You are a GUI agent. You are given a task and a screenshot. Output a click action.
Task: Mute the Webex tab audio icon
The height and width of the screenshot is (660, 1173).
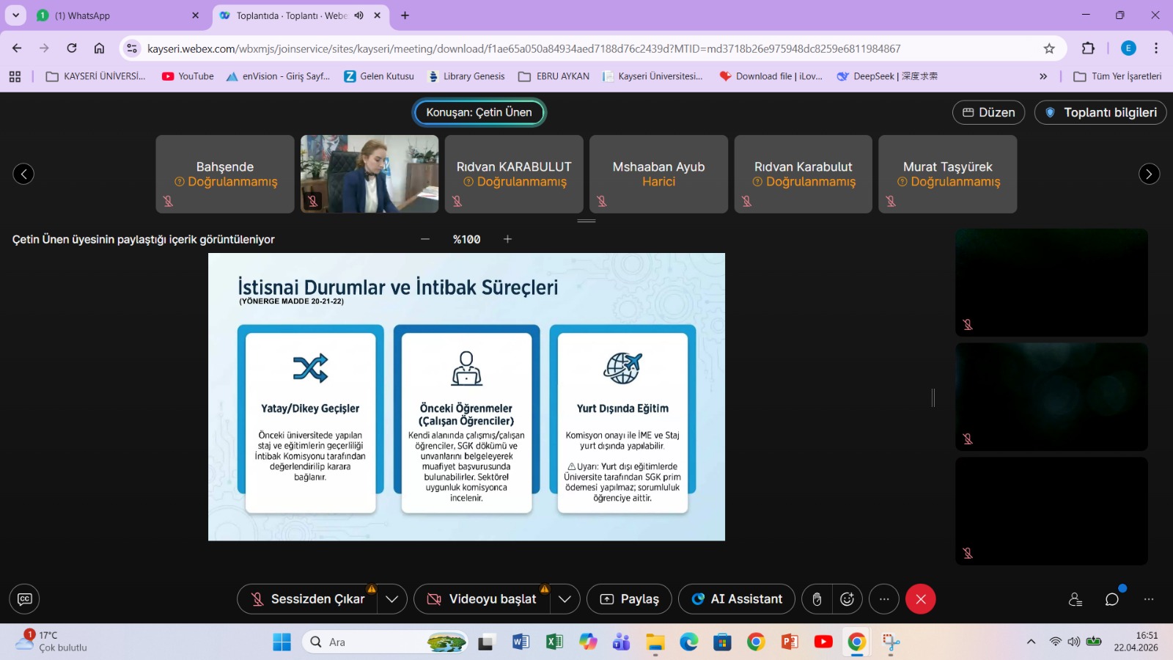point(359,15)
